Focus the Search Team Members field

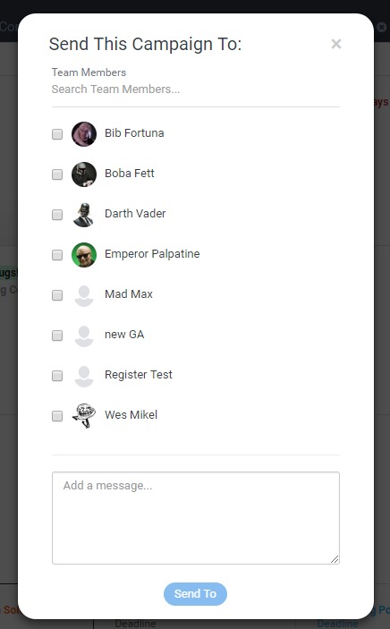tap(196, 89)
